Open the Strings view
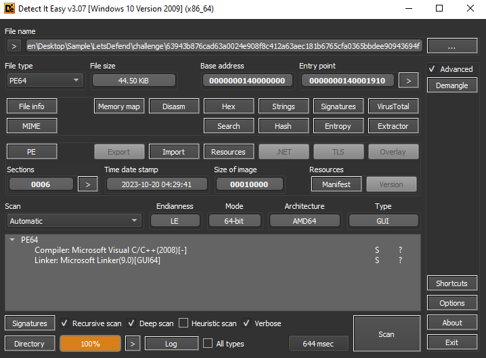The height and width of the screenshot is (358, 486). [x=283, y=106]
